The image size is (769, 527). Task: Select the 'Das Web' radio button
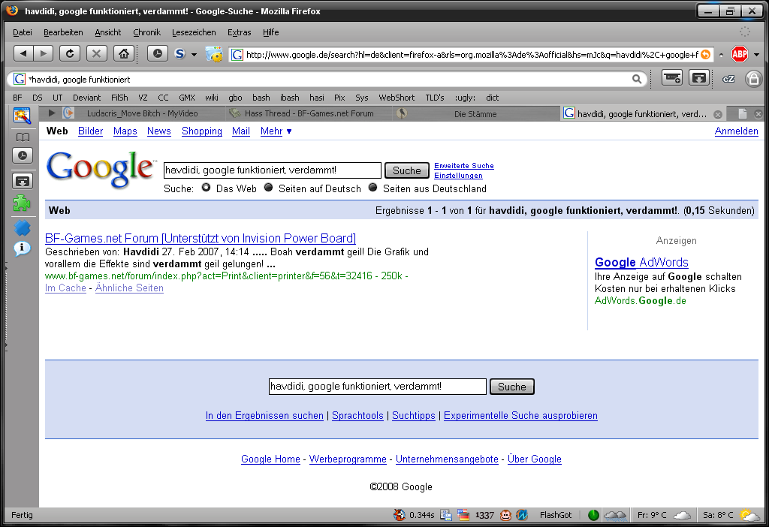coord(206,188)
